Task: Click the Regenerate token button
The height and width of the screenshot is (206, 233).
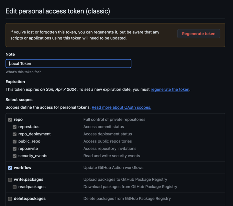Action: point(199,34)
